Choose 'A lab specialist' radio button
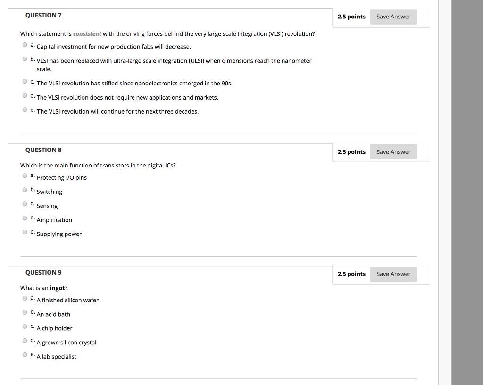Viewport: 483px width, 385px height. click(x=25, y=355)
